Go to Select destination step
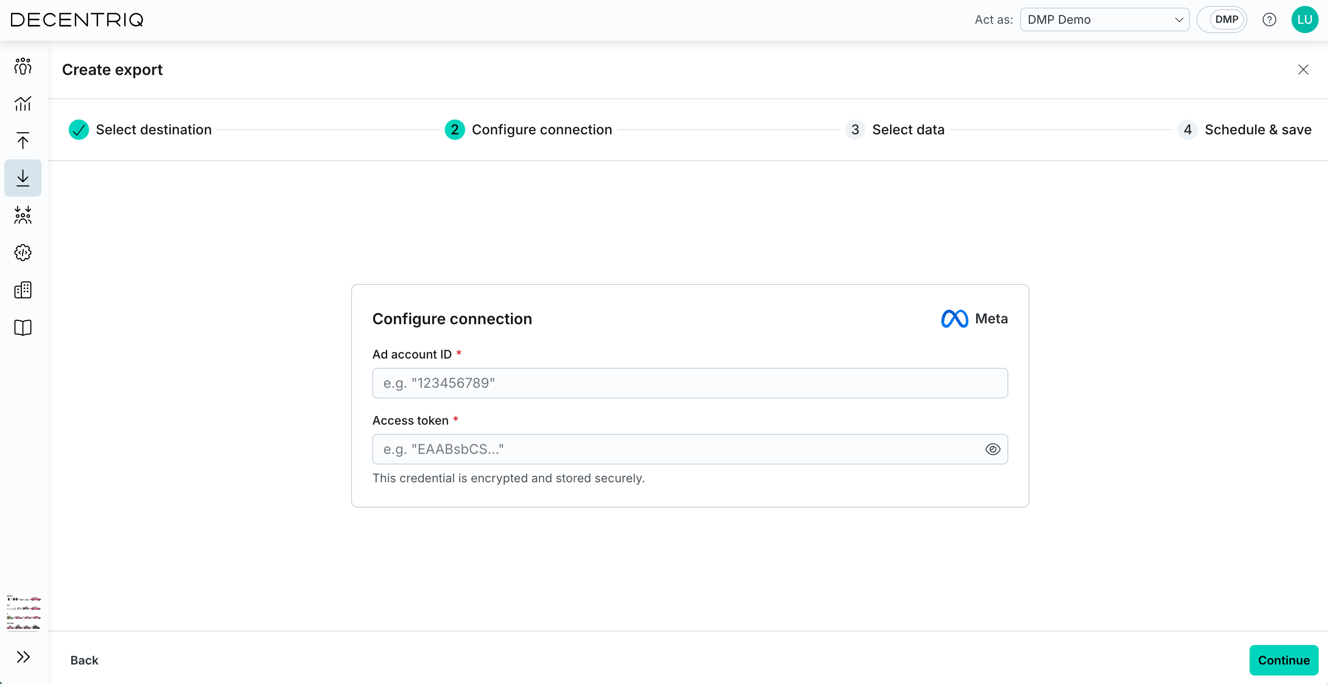Screen dimensions: 1328x684 click(x=140, y=129)
